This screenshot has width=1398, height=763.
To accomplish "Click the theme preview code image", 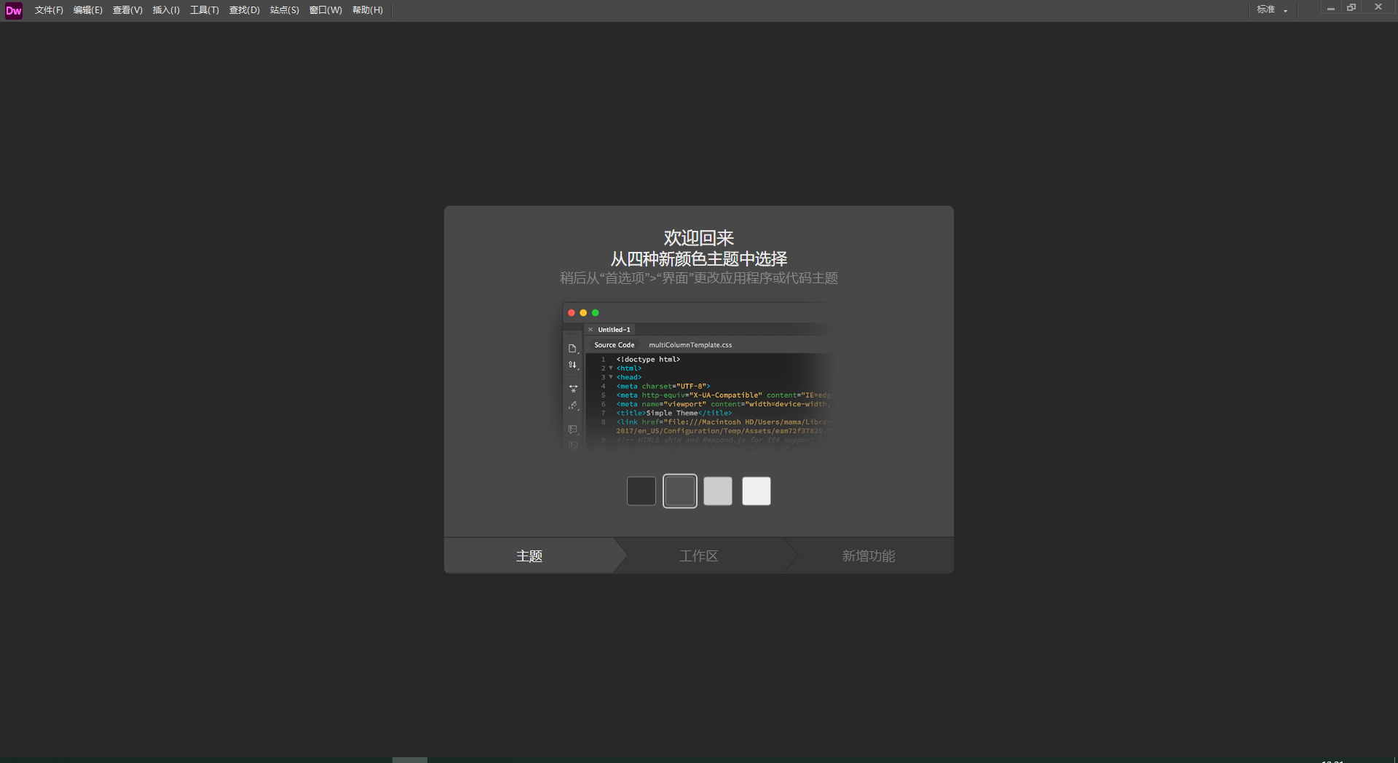I will (x=699, y=377).
